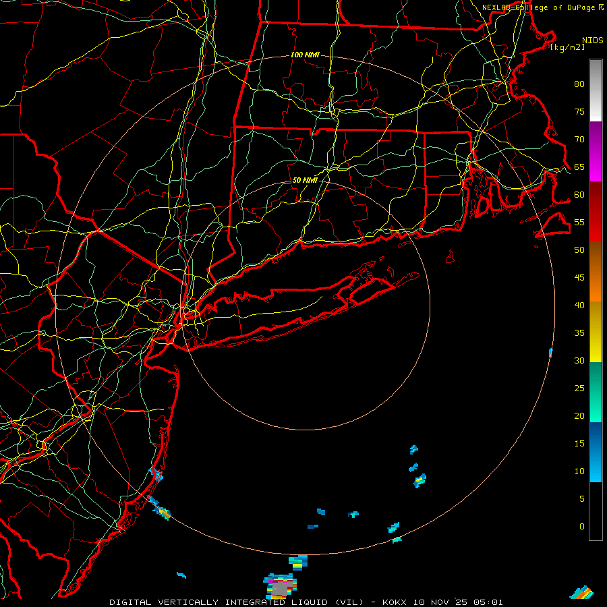
Task: Click the KOKX 10 NOV 25 05:01 timestamp
Action: (442, 602)
